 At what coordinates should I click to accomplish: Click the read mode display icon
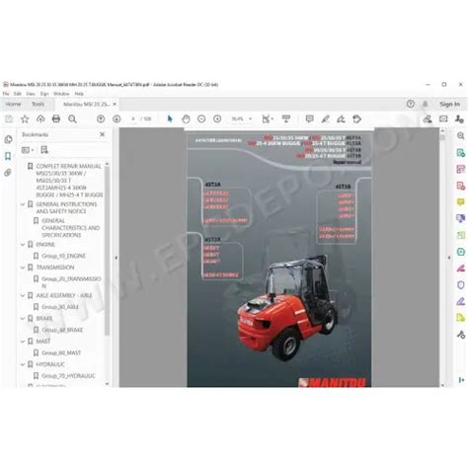click(286, 119)
